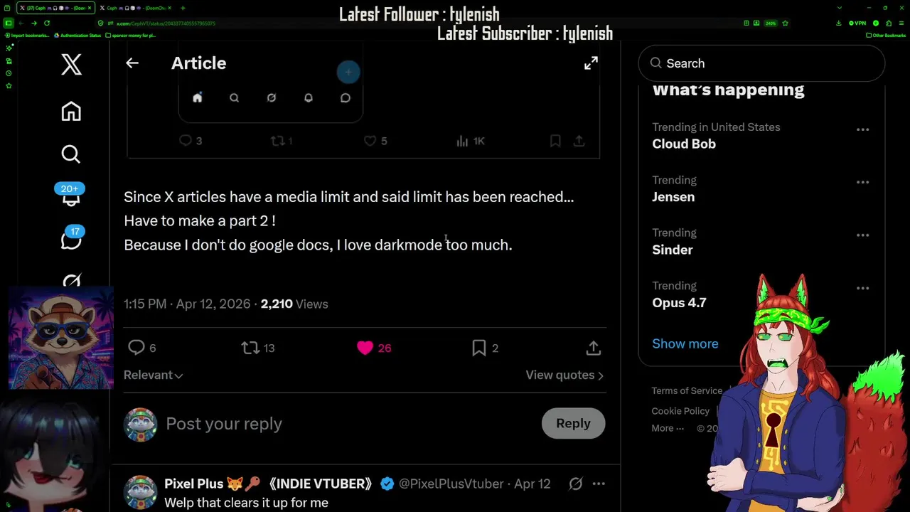Click the X logo icon
The width and height of the screenshot is (910, 512).
click(x=71, y=65)
